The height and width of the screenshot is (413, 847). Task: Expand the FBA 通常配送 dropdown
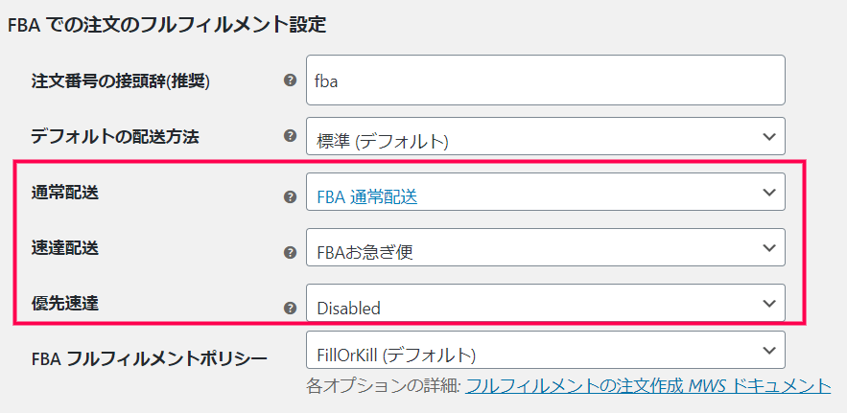click(x=545, y=193)
